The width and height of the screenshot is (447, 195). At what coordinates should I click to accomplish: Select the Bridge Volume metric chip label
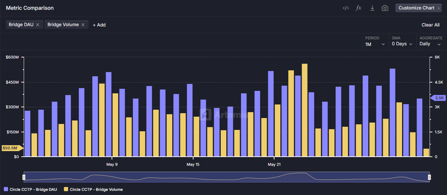63,25
